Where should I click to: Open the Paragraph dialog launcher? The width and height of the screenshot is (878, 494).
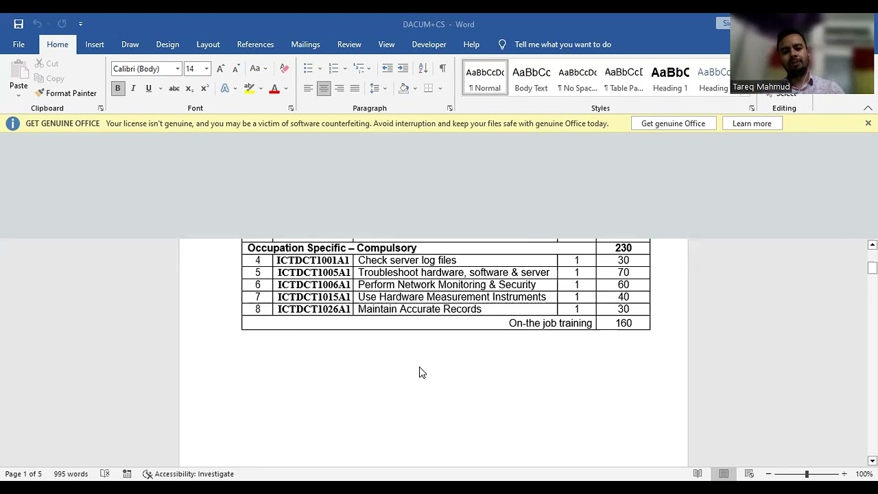point(450,108)
